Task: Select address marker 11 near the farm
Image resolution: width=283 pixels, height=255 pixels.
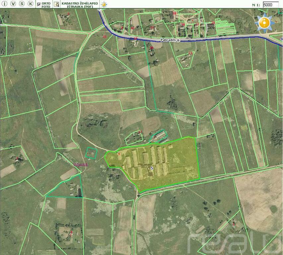Action: coord(140,132)
